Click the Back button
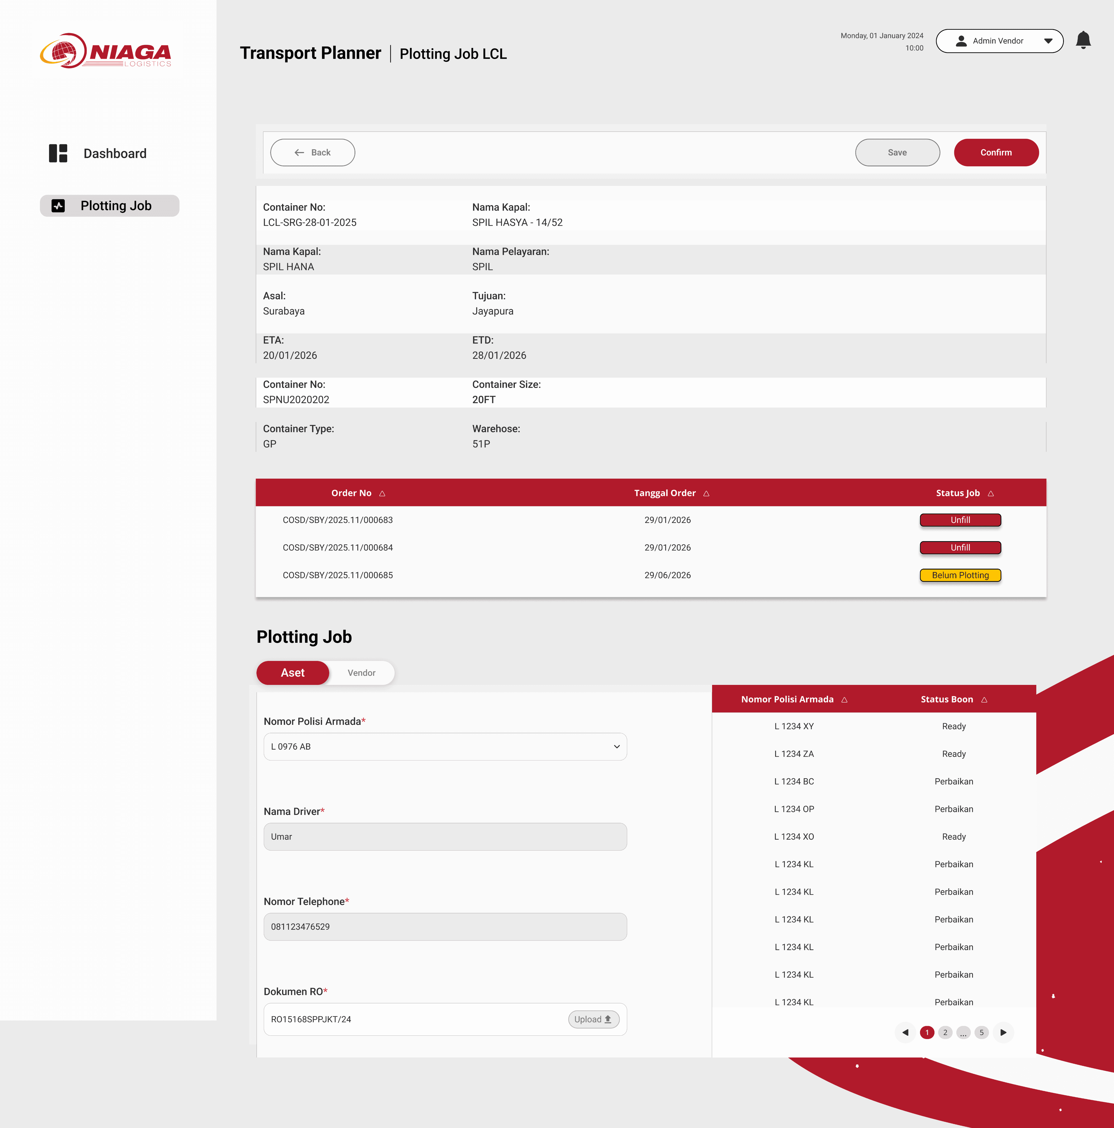Screen dimensions: 1114x1128 313,152
